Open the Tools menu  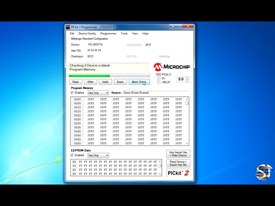[x=124, y=33]
